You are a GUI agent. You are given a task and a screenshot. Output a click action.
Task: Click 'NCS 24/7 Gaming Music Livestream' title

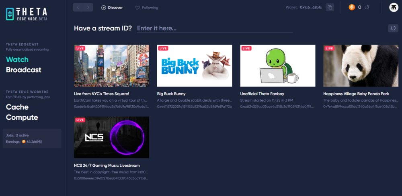point(107,165)
